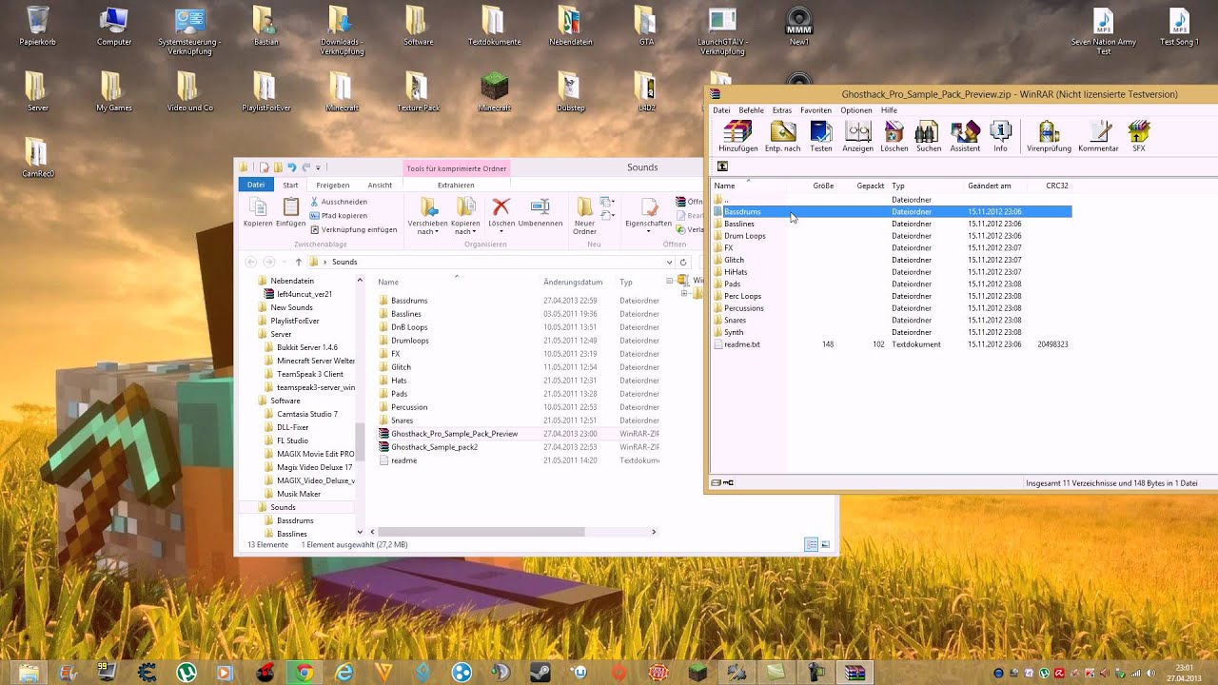This screenshot has width=1218, height=685.
Task: Click the up-one-level icon in WinRAR address bar
Action: 722,166
